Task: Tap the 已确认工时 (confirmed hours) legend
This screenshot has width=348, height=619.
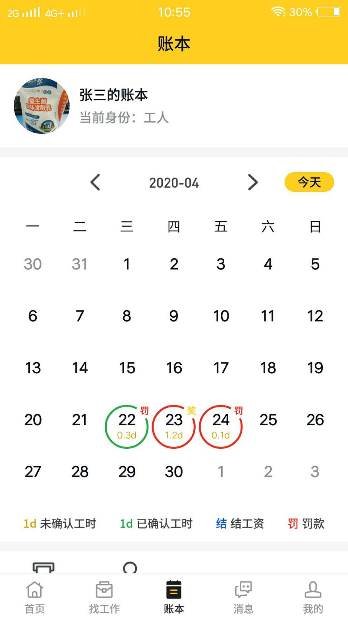Action: [156, 523]
